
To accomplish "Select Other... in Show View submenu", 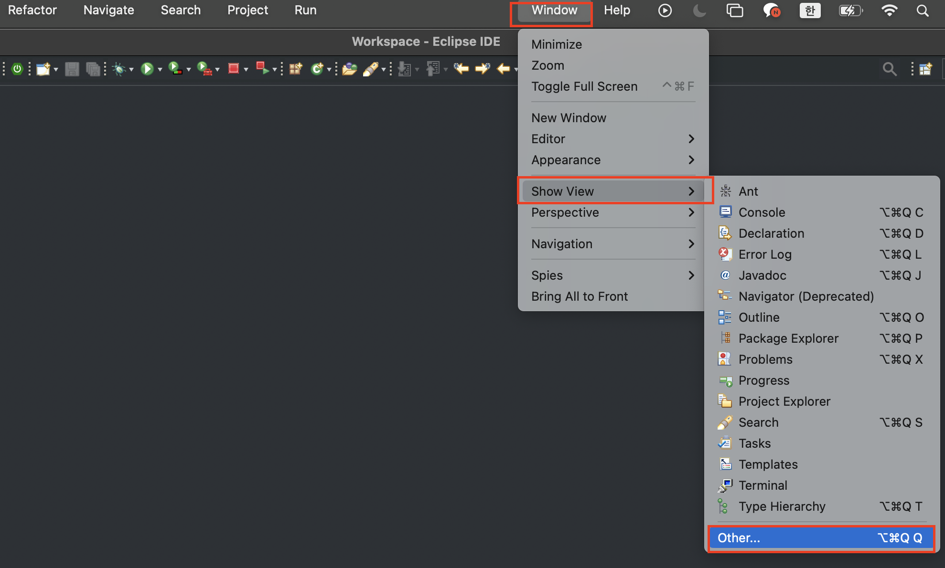I will pyautogui.click(x=822, y=538).
